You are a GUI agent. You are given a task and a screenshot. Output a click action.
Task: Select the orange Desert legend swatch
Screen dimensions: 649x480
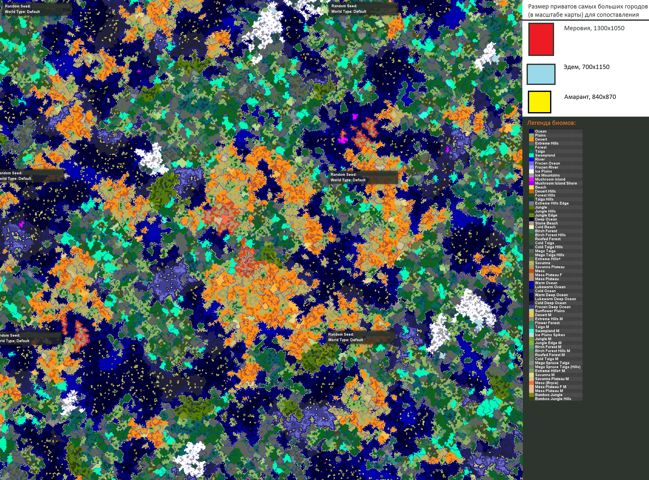coord(531,139)
